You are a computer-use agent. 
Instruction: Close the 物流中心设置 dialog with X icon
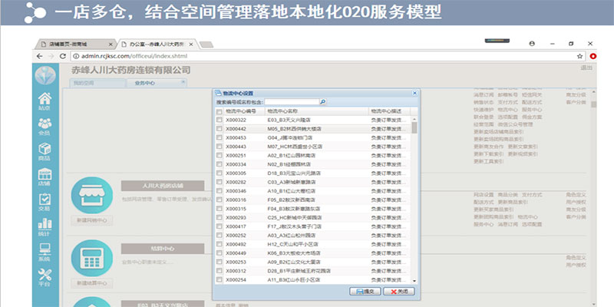(414, 93)
